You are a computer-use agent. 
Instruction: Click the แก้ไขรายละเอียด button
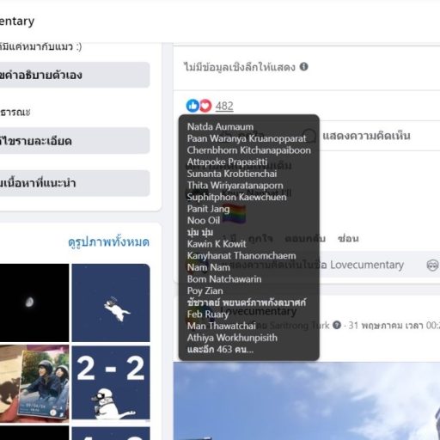[x=75, y=141]
